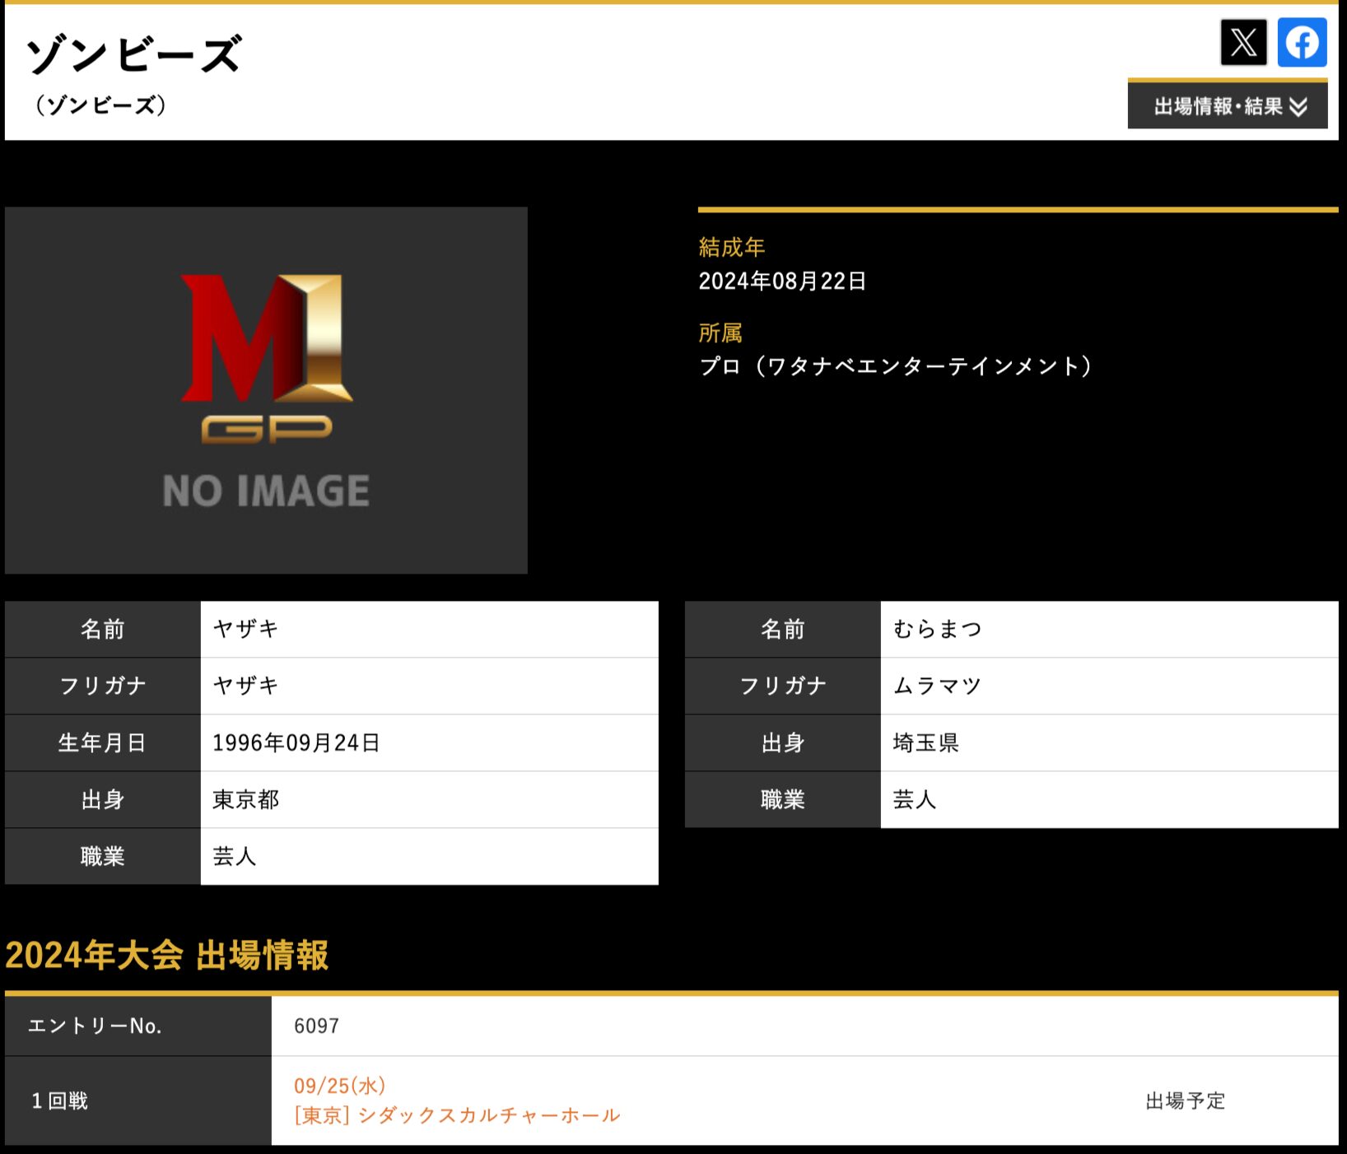Click the 2024年大会 出場情報 heading
This screenshot has height=1154, width=1347.
167,956
